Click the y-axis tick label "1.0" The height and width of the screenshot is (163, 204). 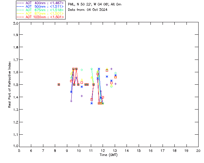[x=16, y=146]
